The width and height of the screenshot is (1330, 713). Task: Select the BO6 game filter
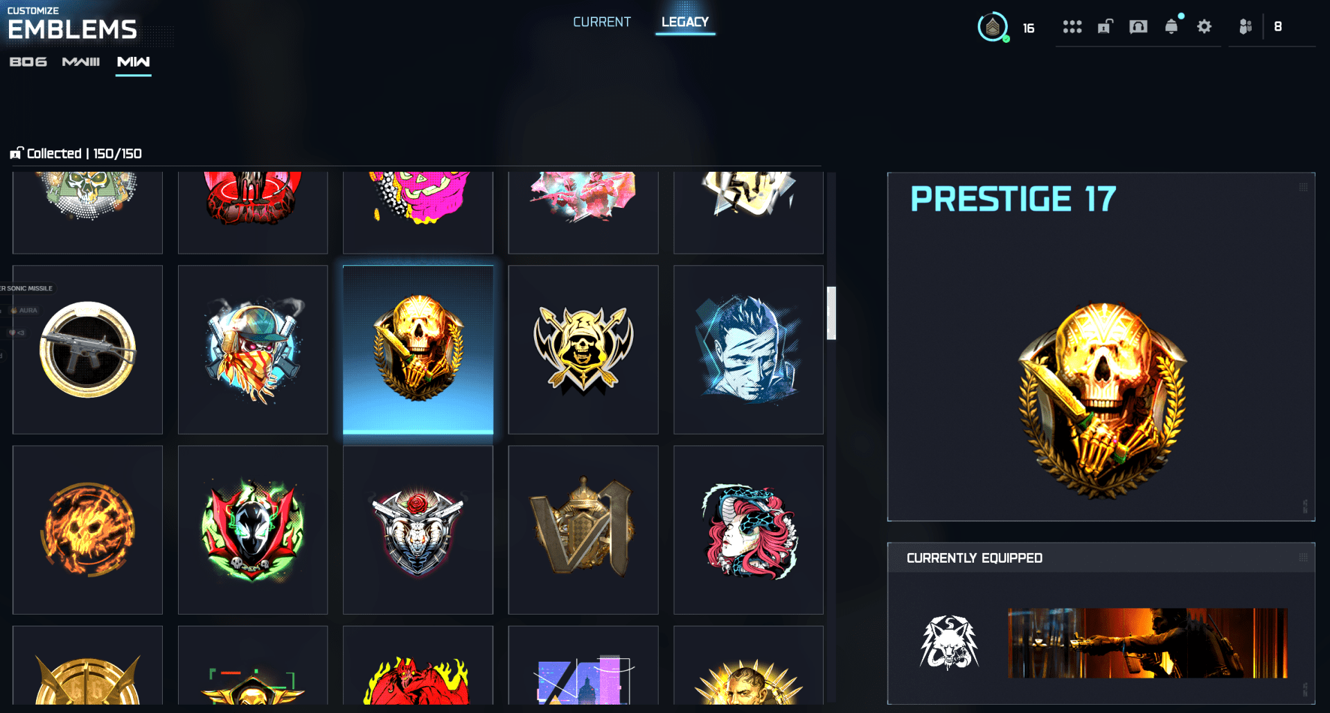[28, 62]
